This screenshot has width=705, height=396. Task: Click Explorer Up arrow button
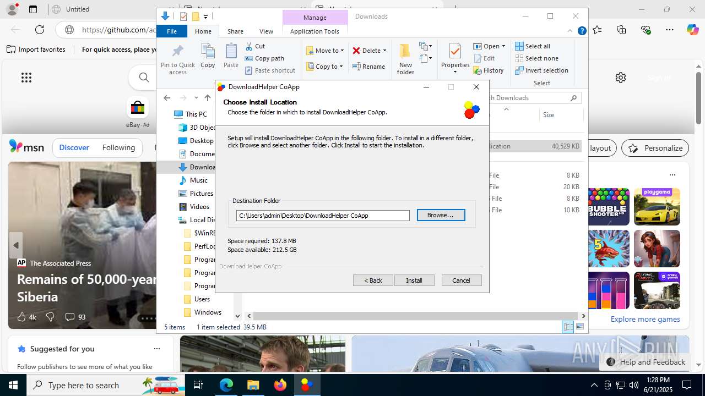click(x=208, y=98)
